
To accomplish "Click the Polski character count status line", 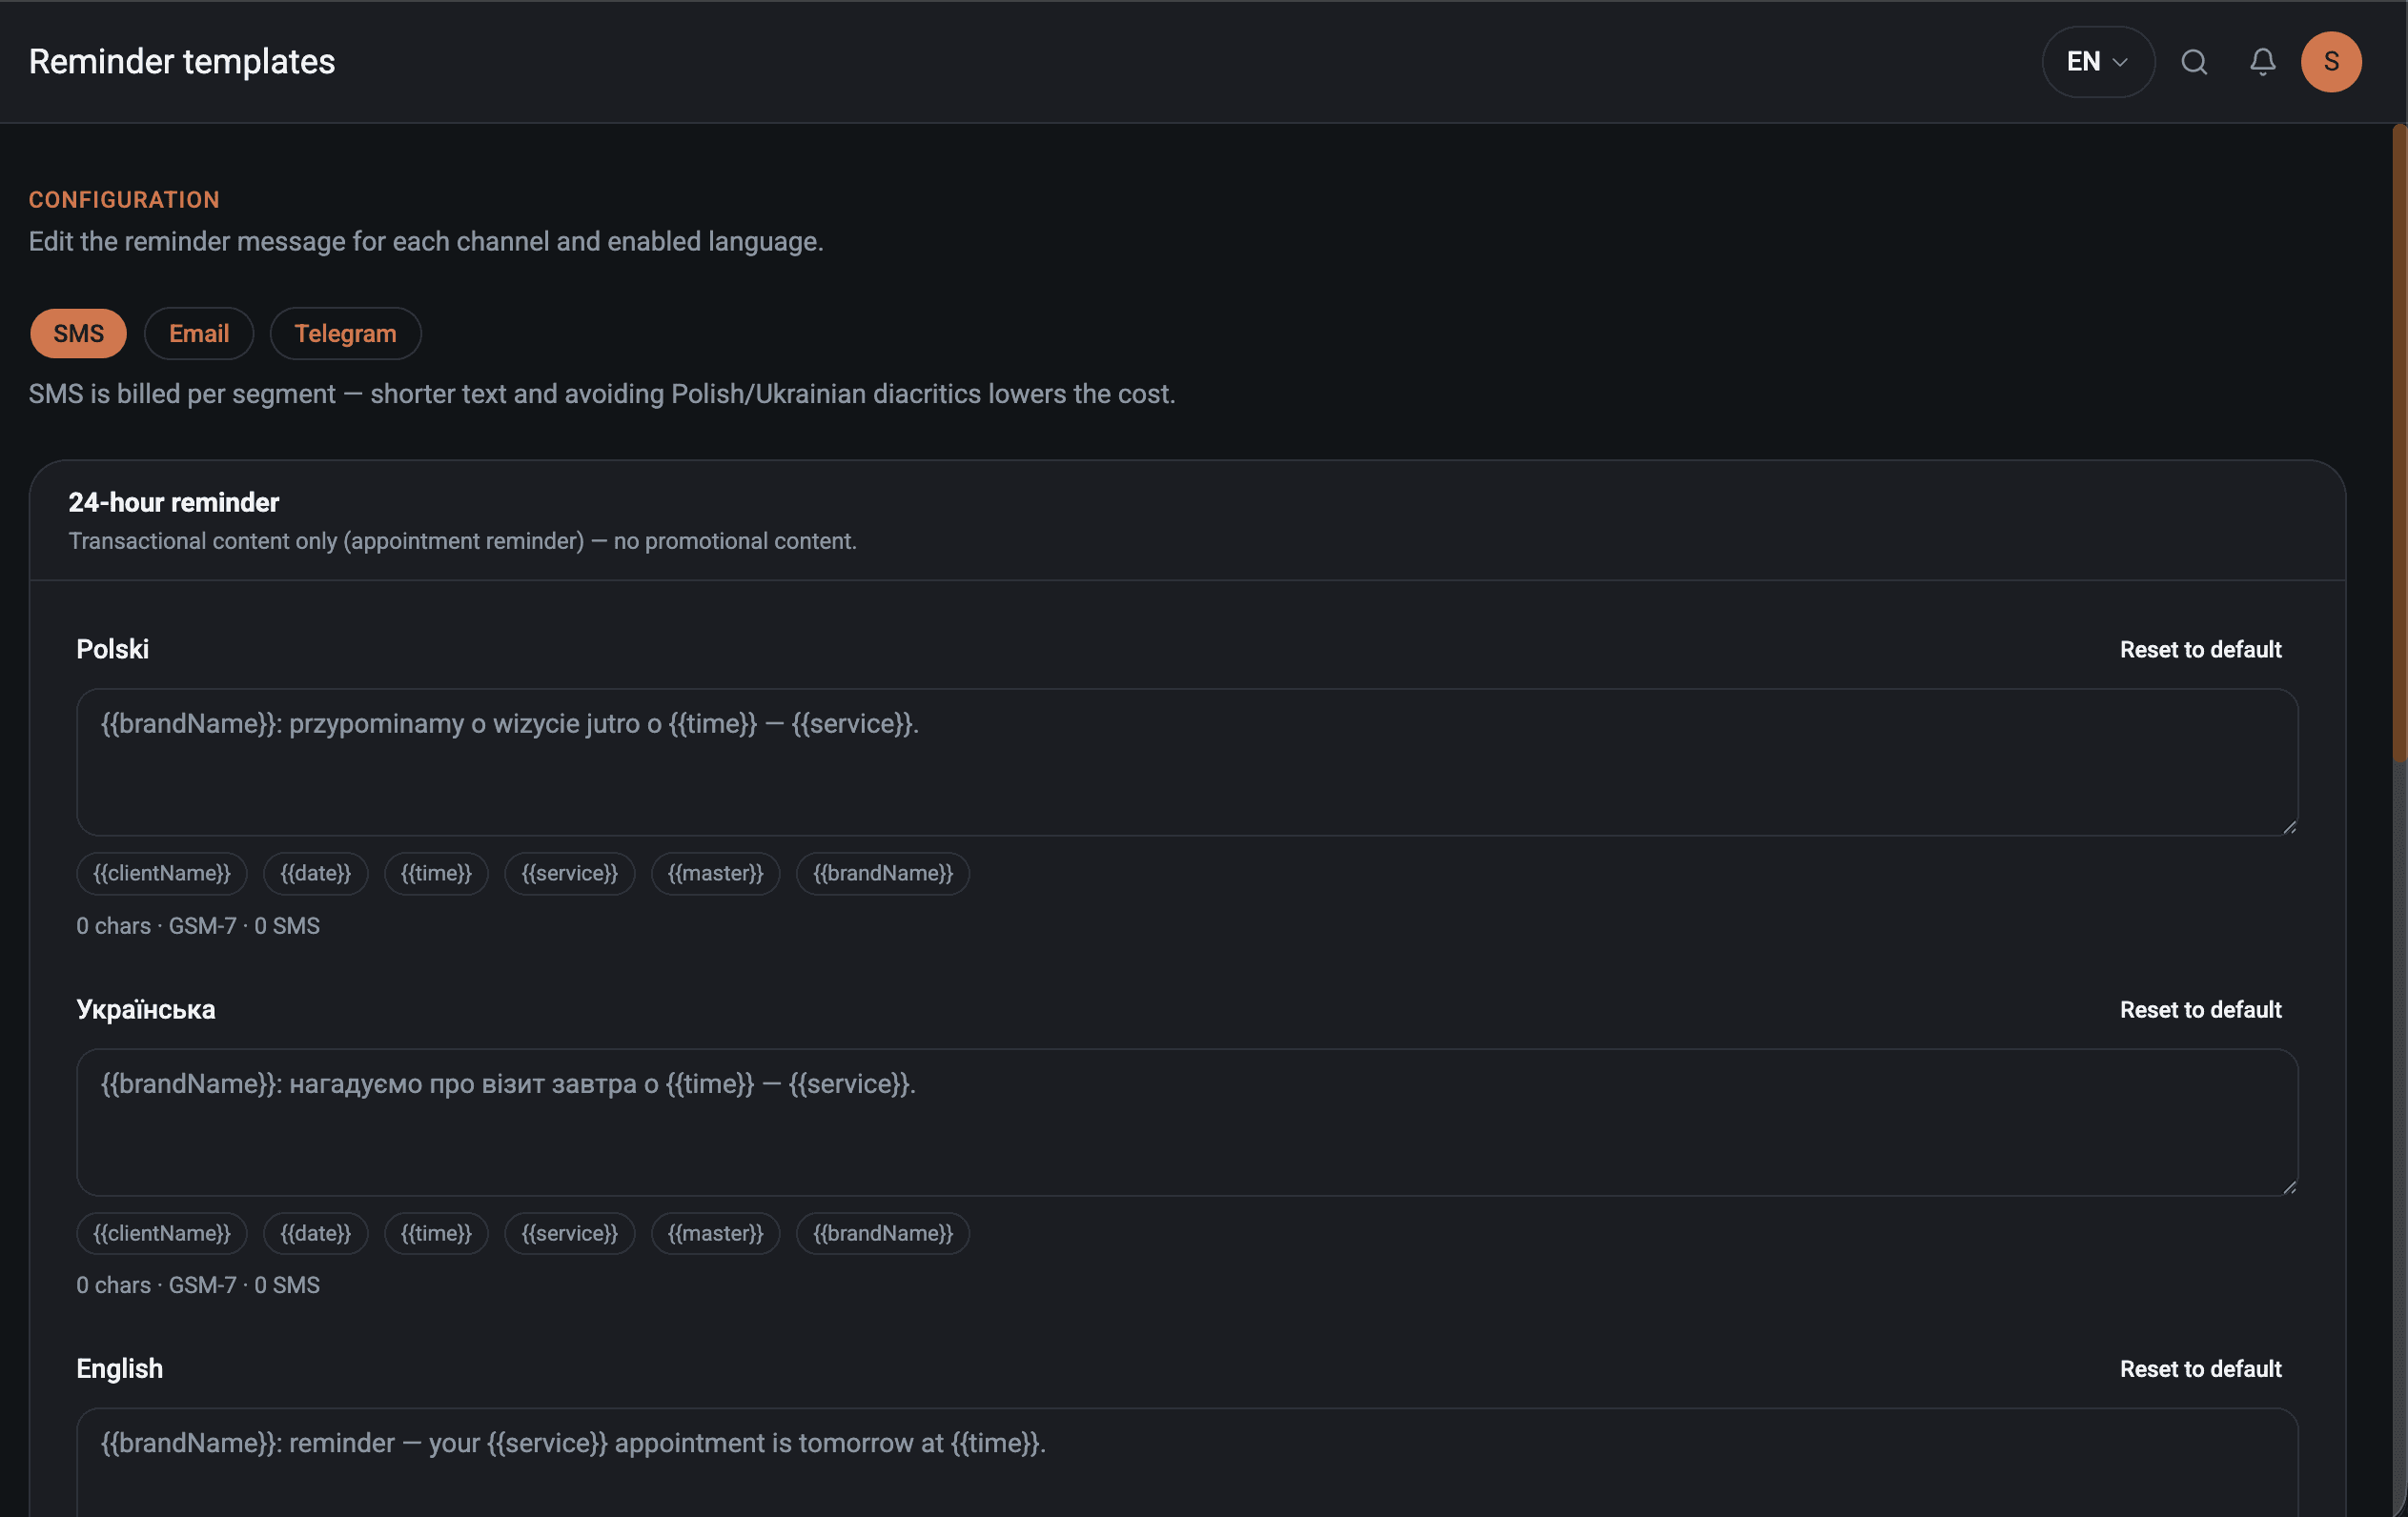I will coord(198,926).
